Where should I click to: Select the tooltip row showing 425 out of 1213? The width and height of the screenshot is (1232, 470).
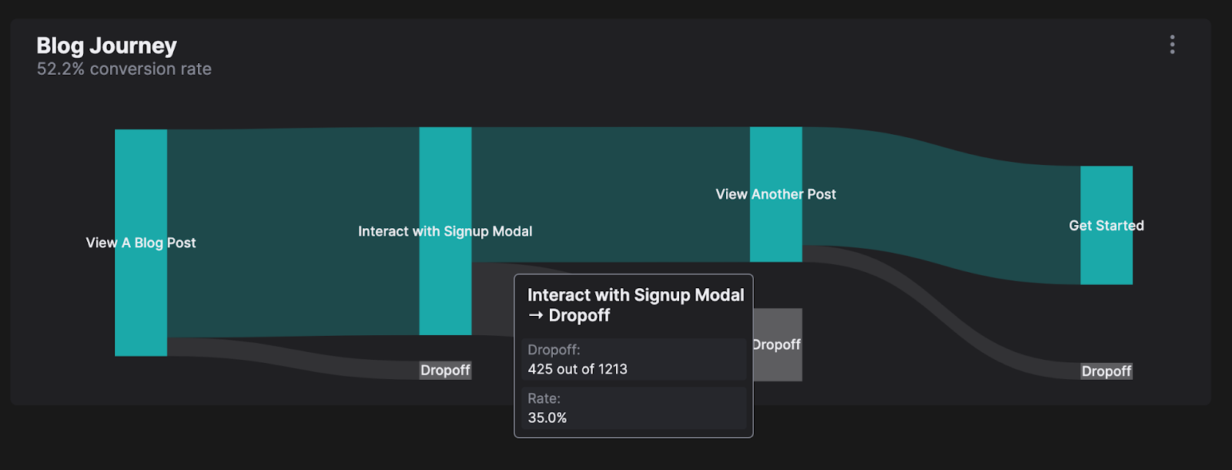[x=634, y=360]
